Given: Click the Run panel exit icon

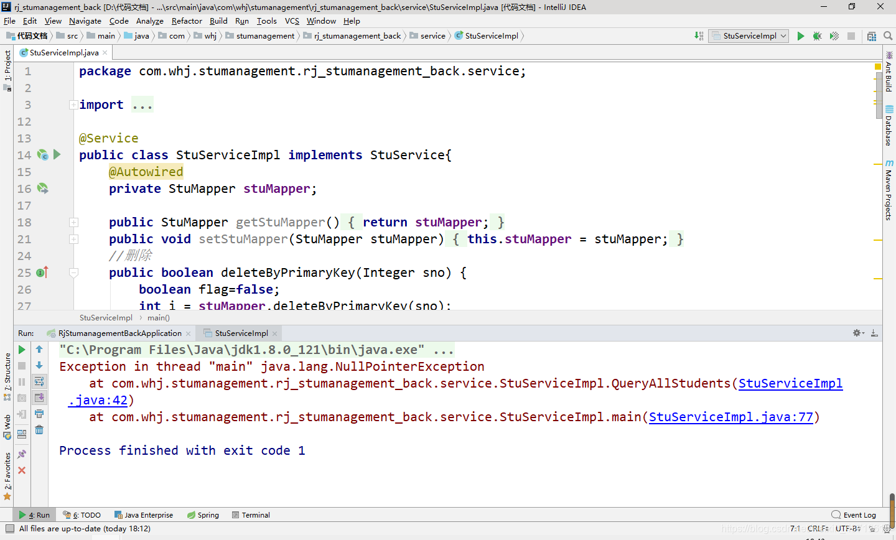Looking at the screenshot, I should [22, 414].
